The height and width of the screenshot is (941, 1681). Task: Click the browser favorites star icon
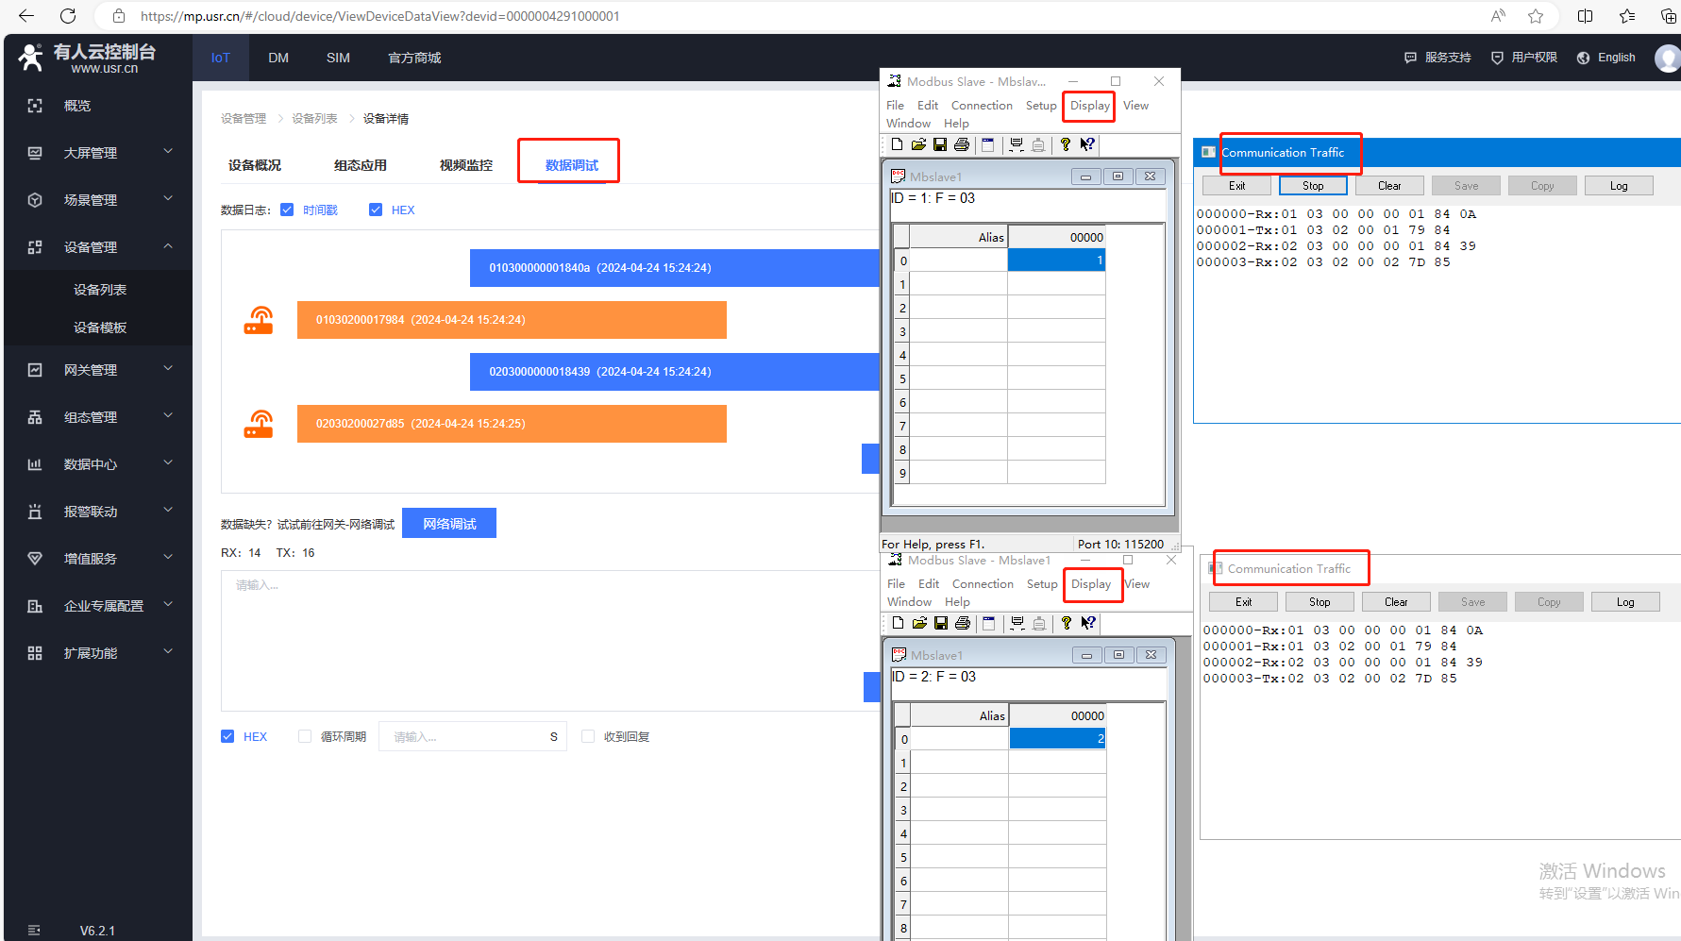pyautogui.click(x=1536, y=16)
